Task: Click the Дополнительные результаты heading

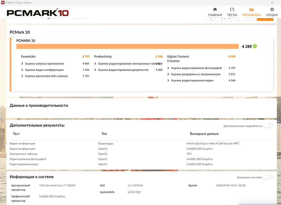Action: pos(37,125)
